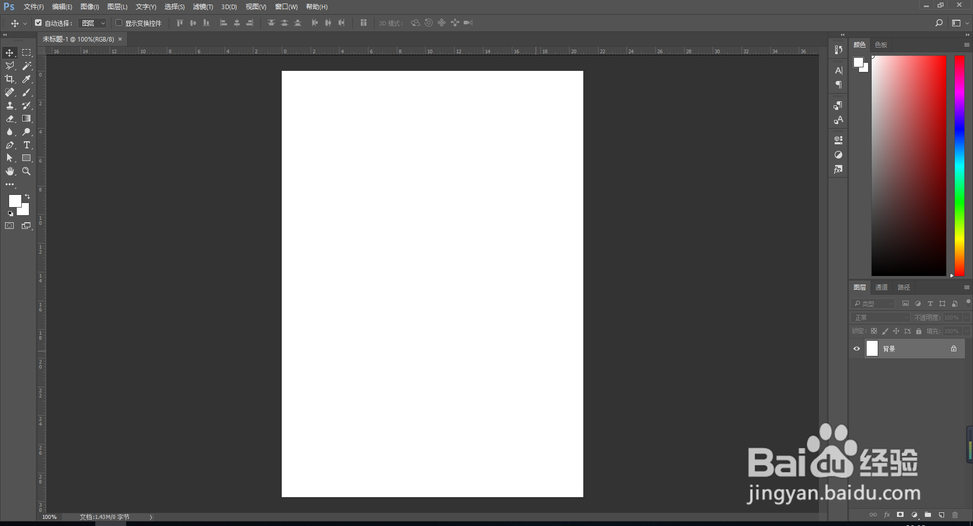Switch to the 色板 tab
Screen dimensions: 973x526
[881, 45]
